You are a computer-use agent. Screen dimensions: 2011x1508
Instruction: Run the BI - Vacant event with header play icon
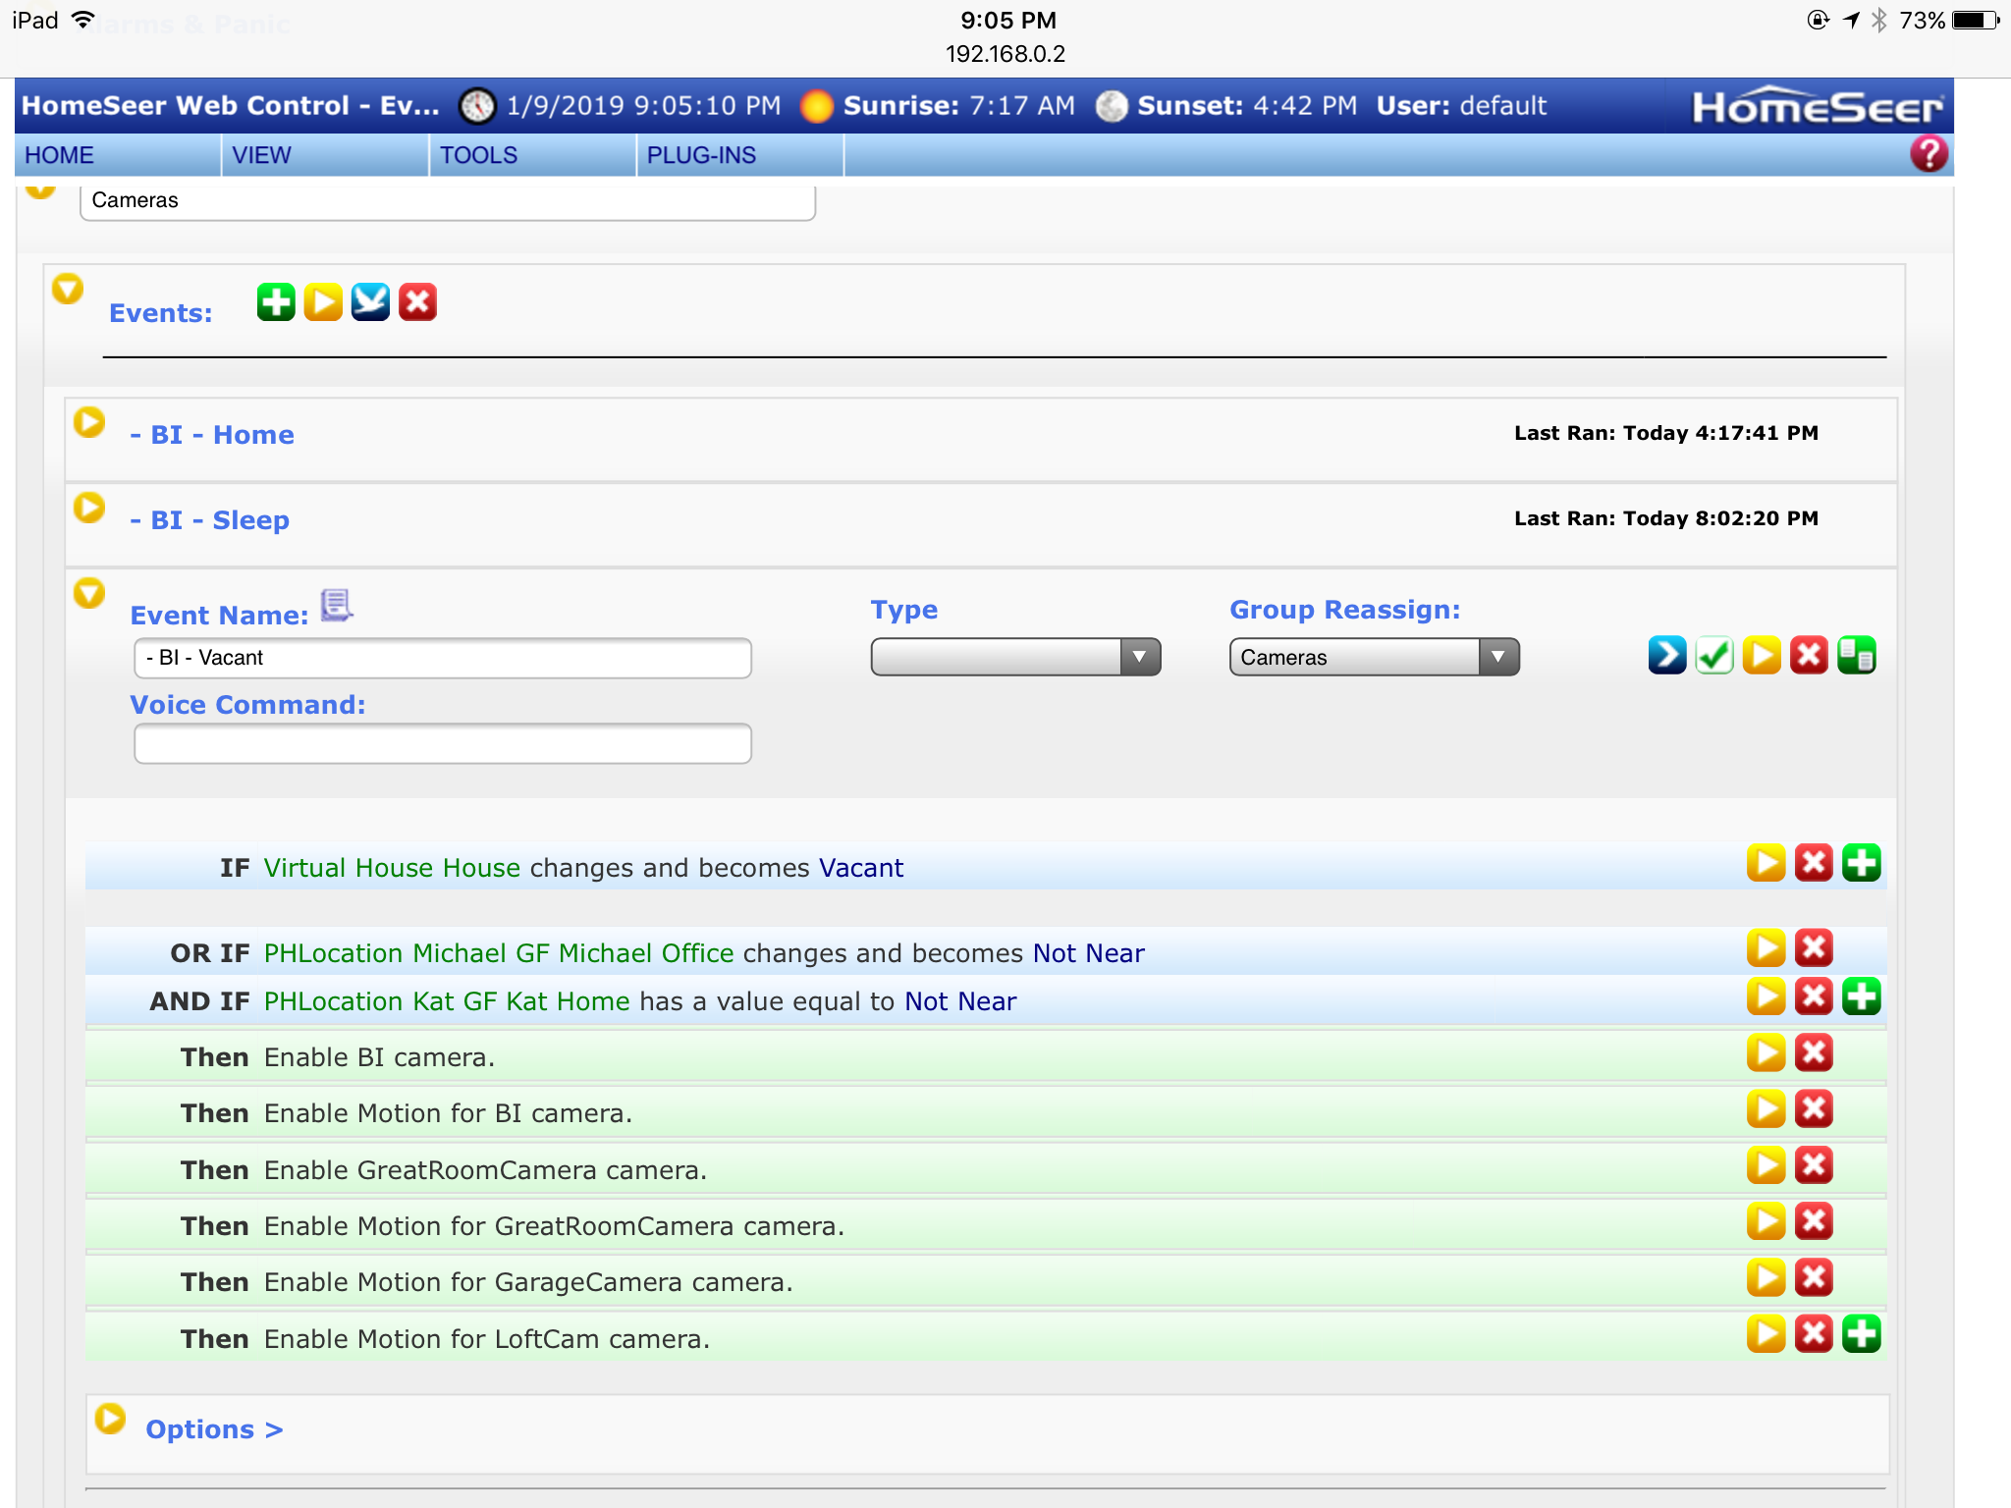(1762, 655)
